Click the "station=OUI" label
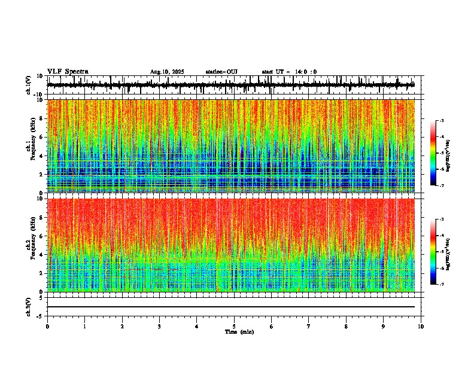474x366 pixels. [x=221, y=72]
